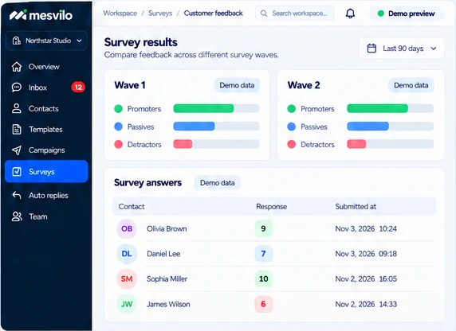
Task: Click the Demo preview button
Action: [x=407, y=14]
